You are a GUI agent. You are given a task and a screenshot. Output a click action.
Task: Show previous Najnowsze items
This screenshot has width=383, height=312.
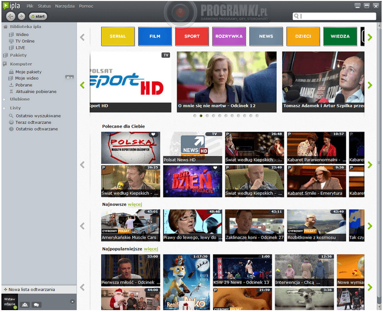tap(82, 226)
